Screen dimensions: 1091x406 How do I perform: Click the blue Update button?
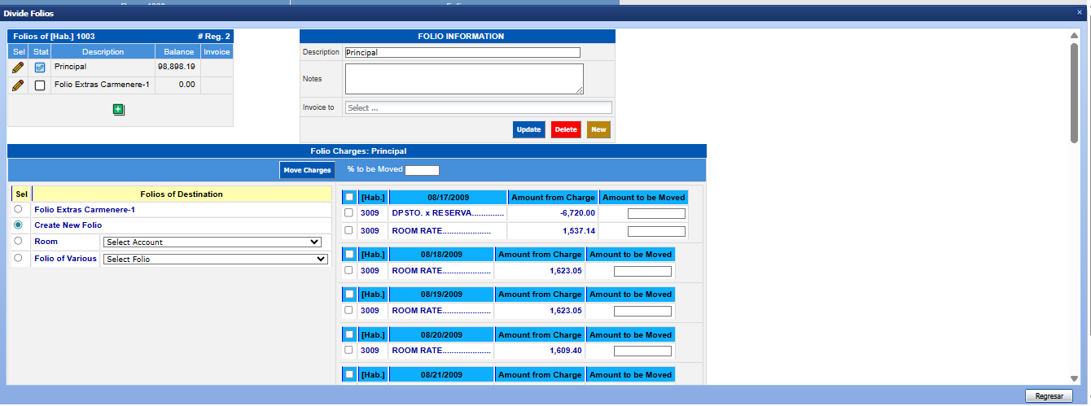click(528, 130)
